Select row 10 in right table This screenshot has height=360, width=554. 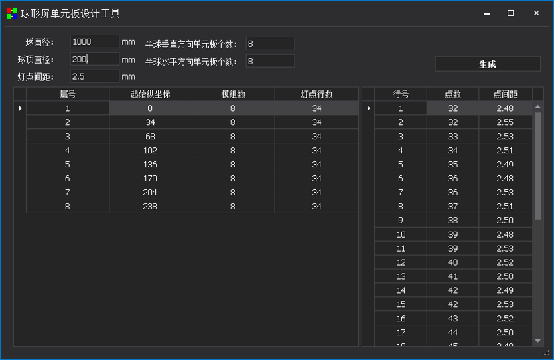(x=401, y=235)
